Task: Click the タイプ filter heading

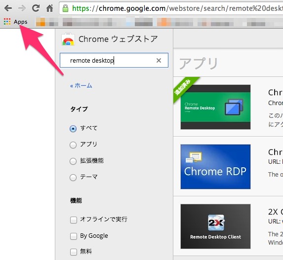Action: click(x=79, y=109)
